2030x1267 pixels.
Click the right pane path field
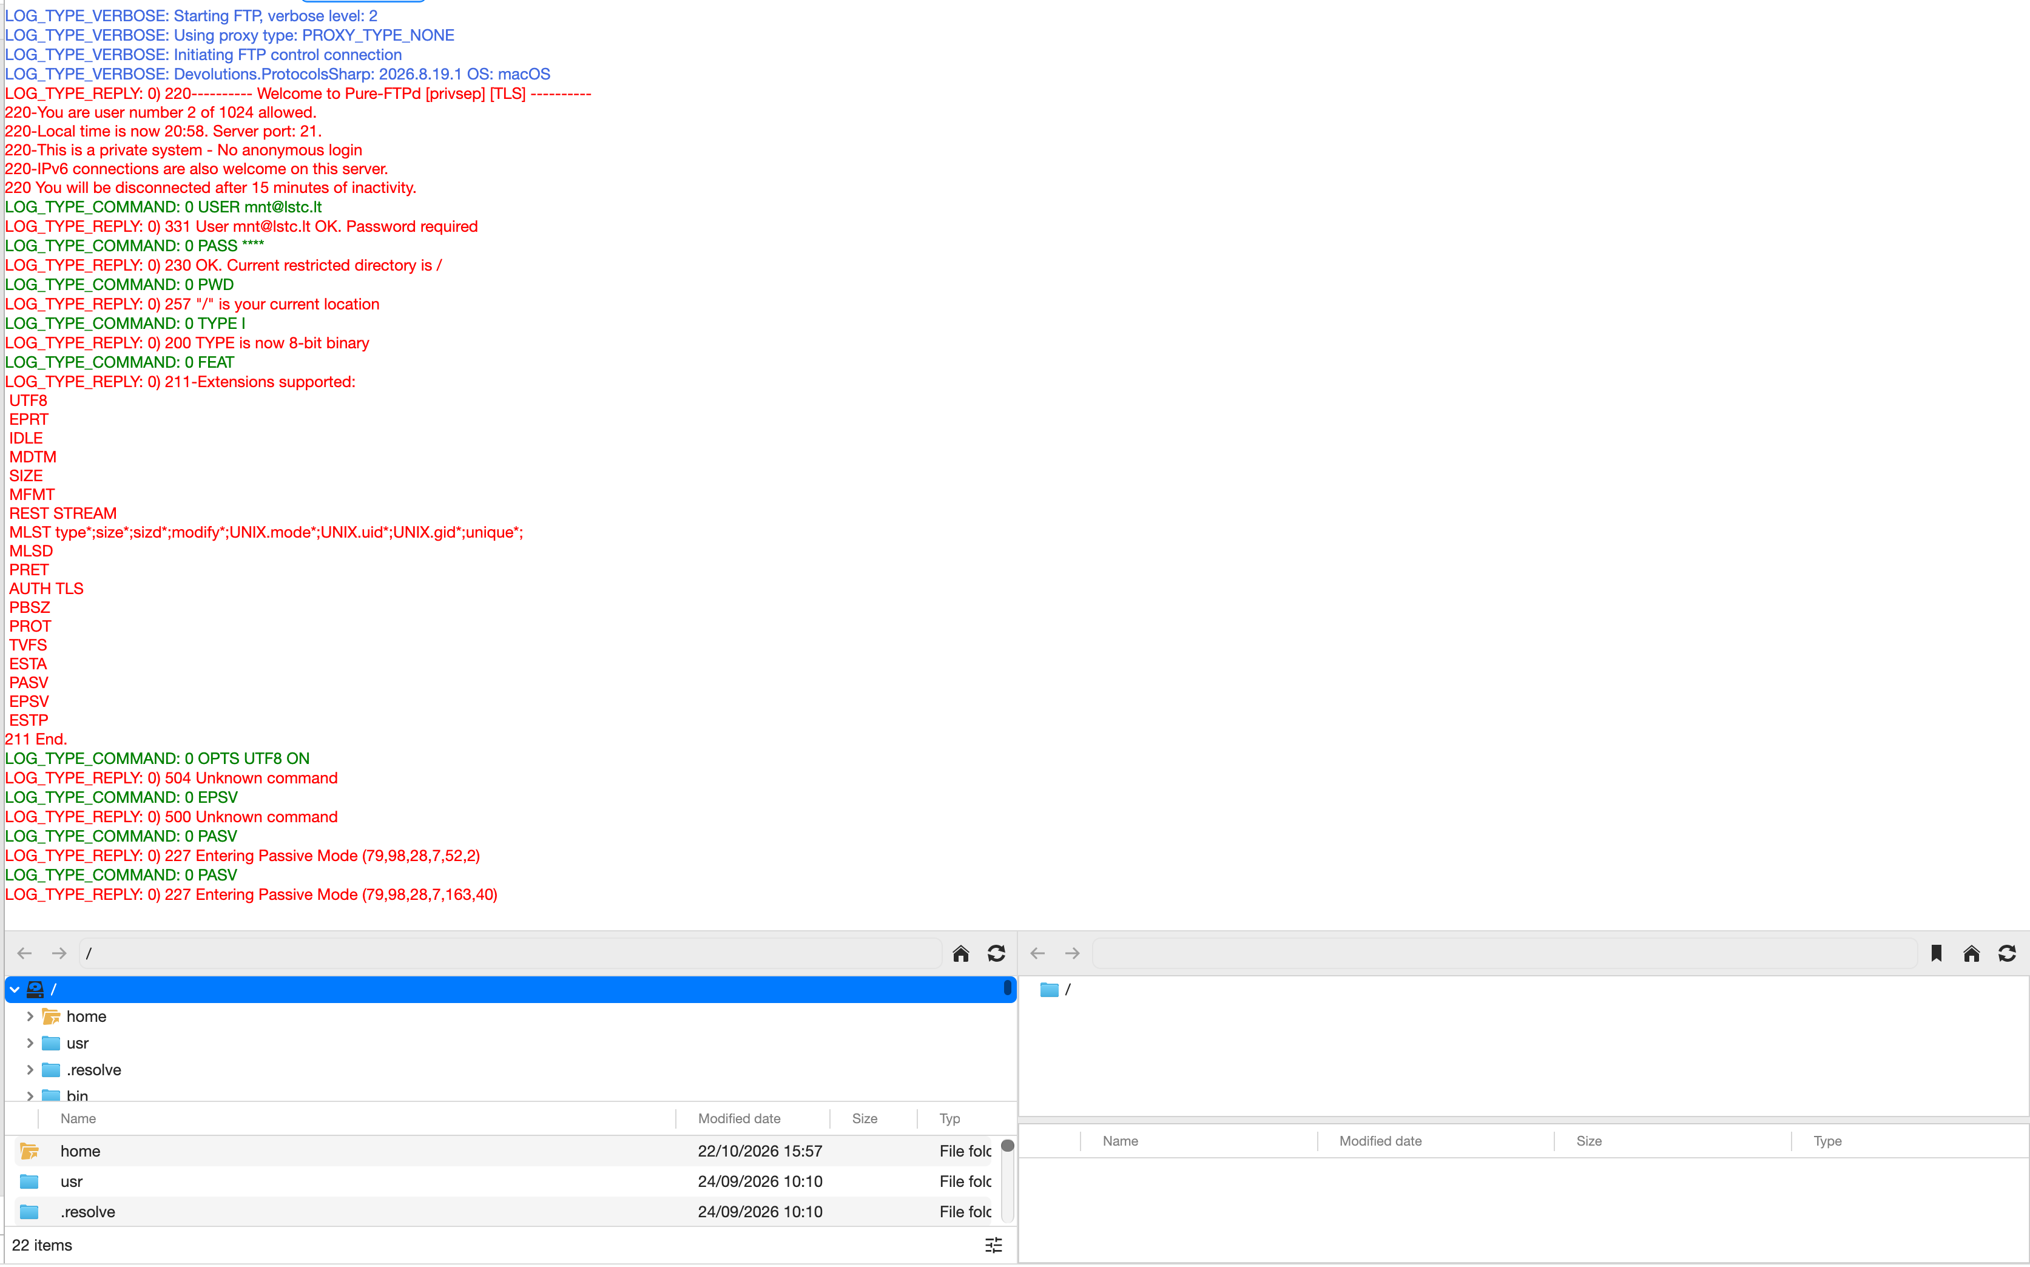[x=1505, y=954]
